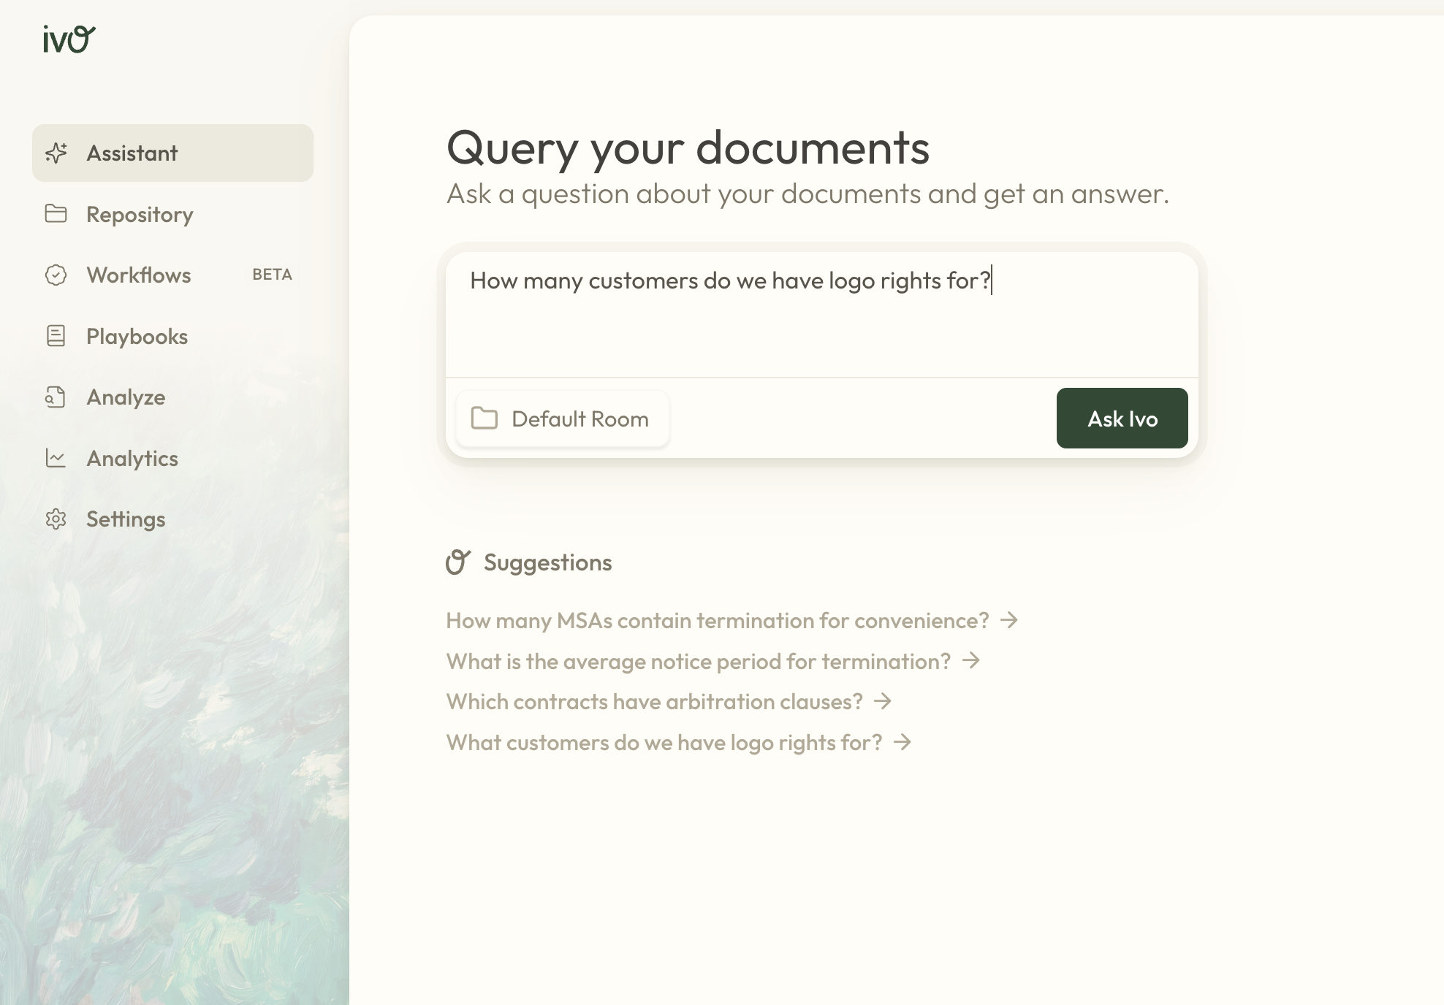This screenshot has width=1444, height=1005.
Task: Click the Playbooks book icon
Action: coord(56,336)
